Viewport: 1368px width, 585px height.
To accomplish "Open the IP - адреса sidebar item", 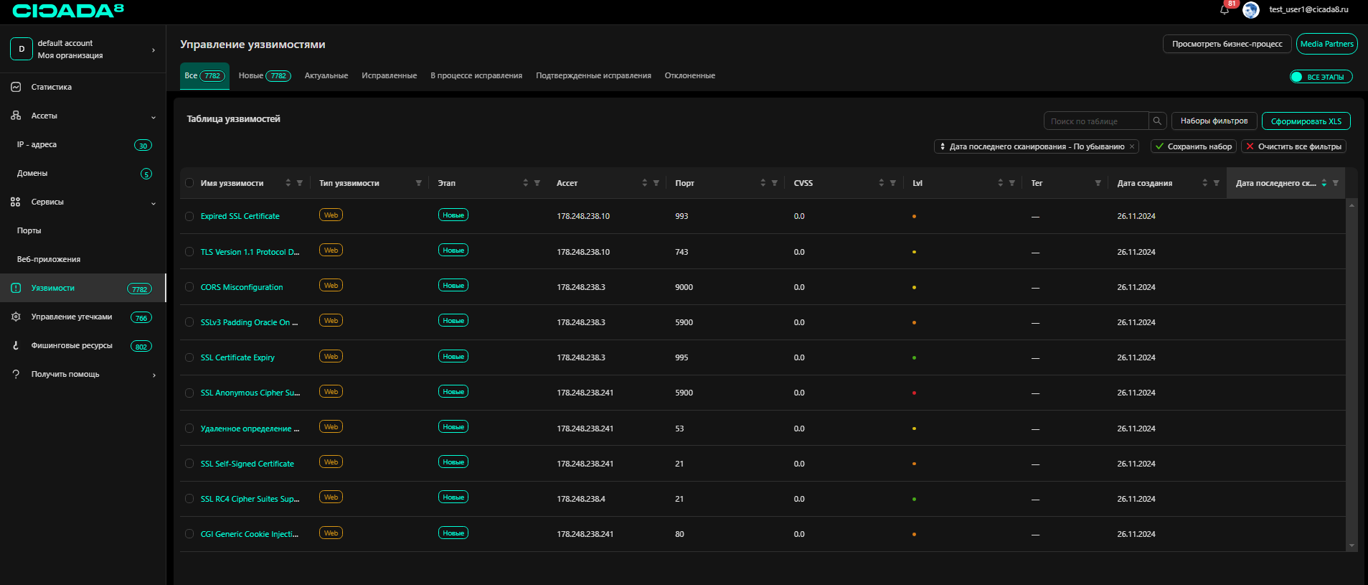I will (x=82, y=144).
